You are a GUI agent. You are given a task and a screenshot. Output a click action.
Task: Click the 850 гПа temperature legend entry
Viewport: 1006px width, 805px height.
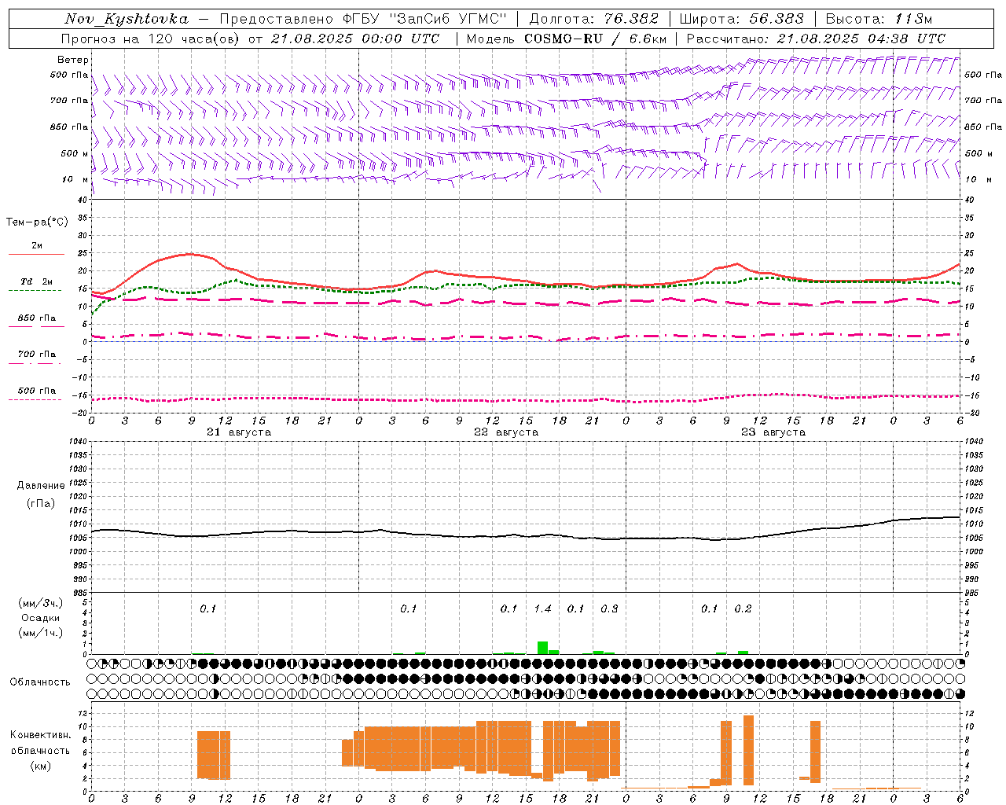point(37,318)
